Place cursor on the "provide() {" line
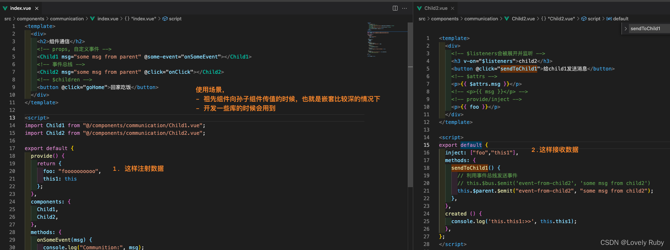 point(48,156)
